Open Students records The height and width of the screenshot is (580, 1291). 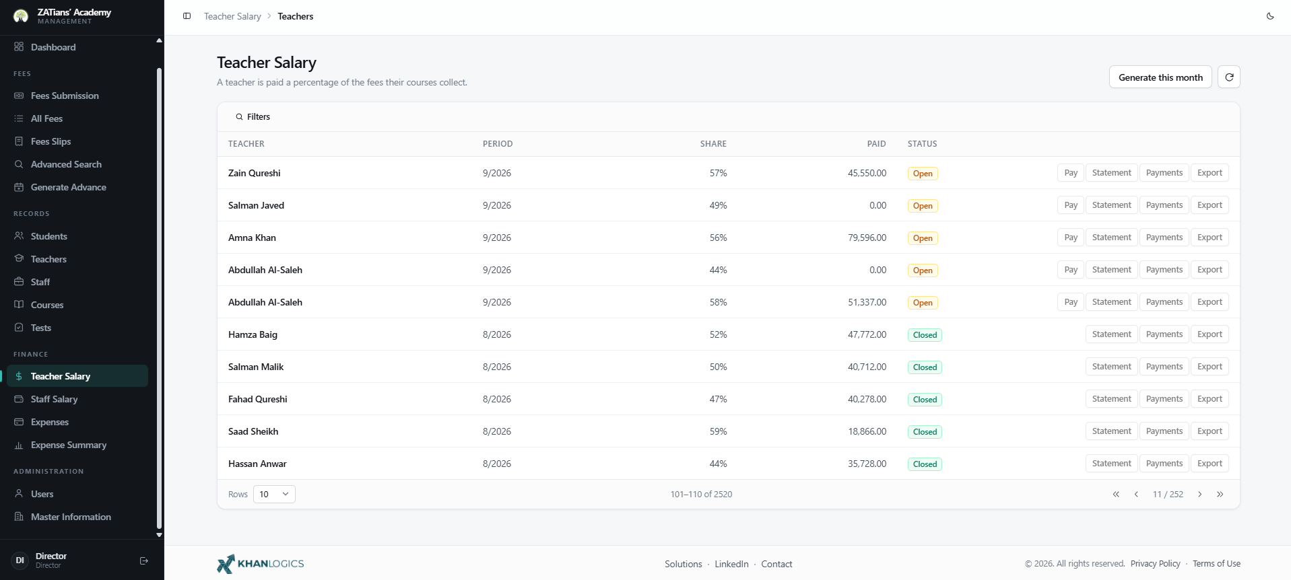[77, 236]
